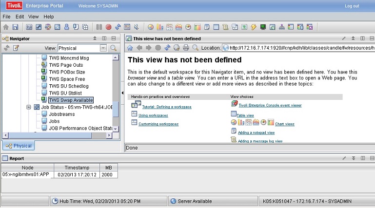Open the Table view help link

[x=245, y=115]
